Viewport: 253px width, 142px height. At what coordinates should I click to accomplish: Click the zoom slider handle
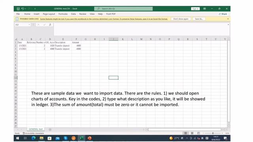tap(213, 133)
